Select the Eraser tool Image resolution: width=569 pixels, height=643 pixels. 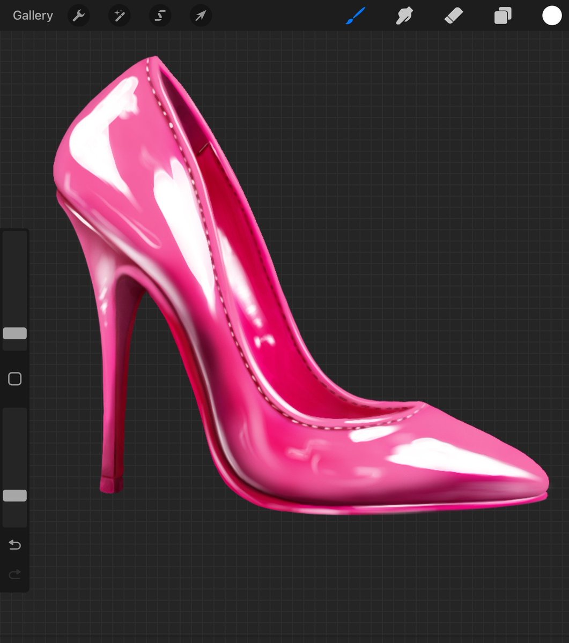(x=453, y=16)
